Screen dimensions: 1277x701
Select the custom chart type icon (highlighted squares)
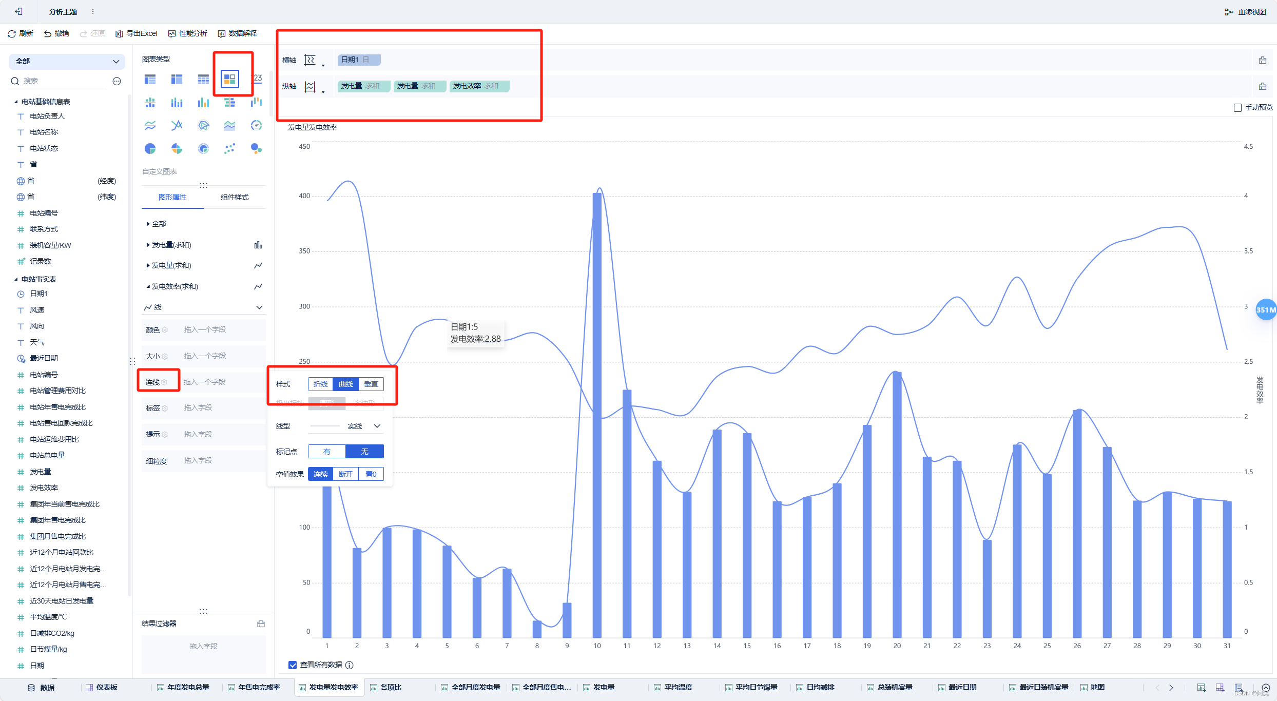(x=229, y=79)
